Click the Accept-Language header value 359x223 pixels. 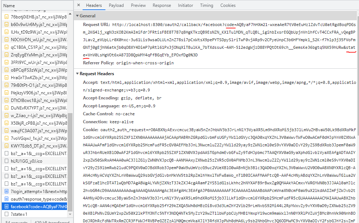click(x=138, y=106)
